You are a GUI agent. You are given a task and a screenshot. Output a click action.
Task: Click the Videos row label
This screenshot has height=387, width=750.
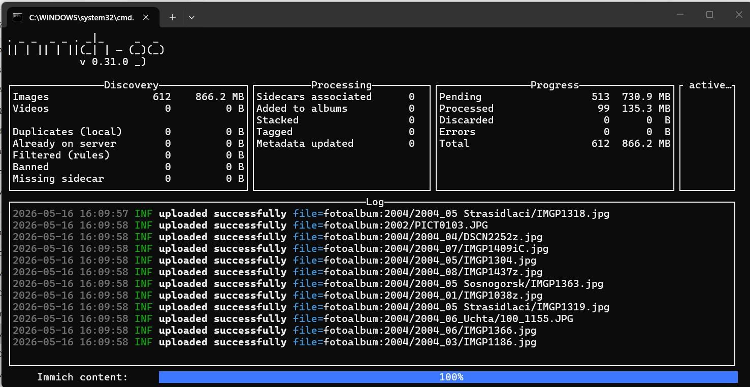(31, 108)
